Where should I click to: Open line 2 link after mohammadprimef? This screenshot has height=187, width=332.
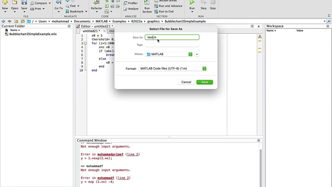(132, 154)
